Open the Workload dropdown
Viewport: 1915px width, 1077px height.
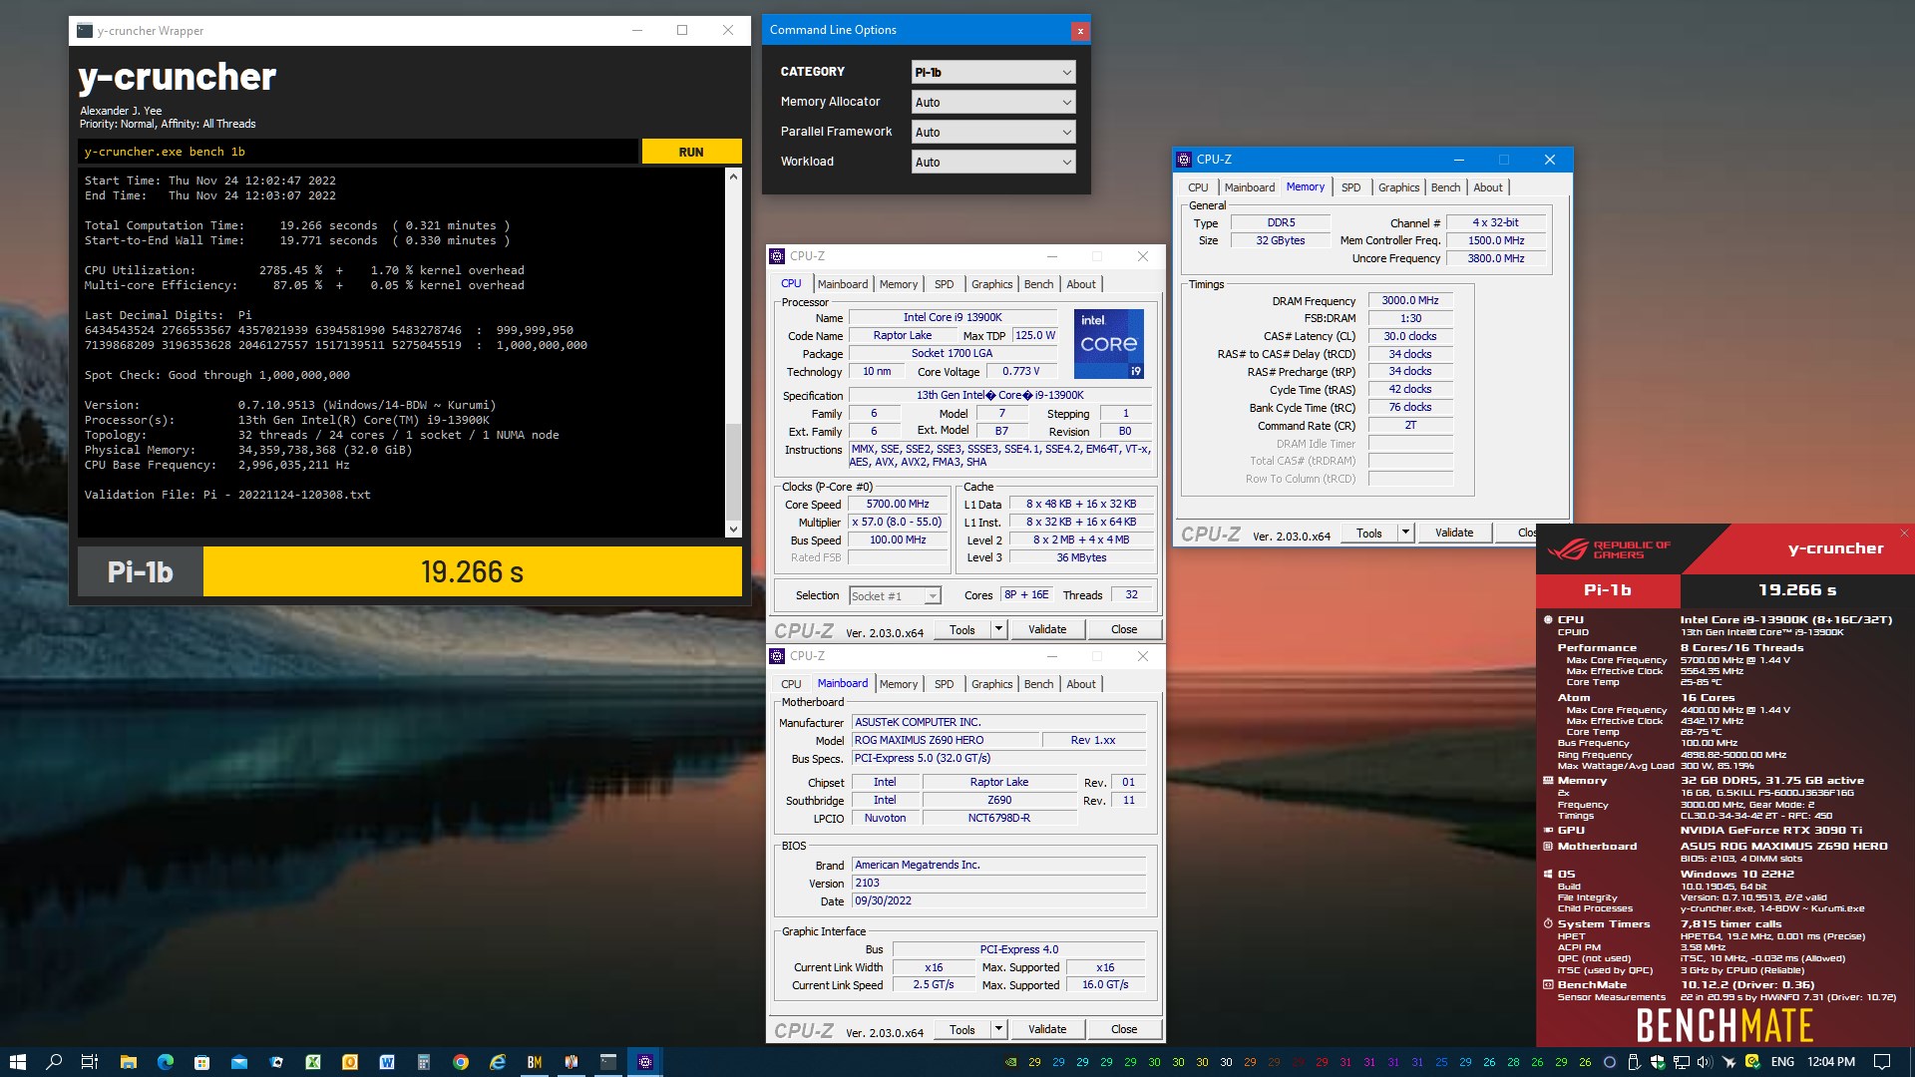pos(993,162)
